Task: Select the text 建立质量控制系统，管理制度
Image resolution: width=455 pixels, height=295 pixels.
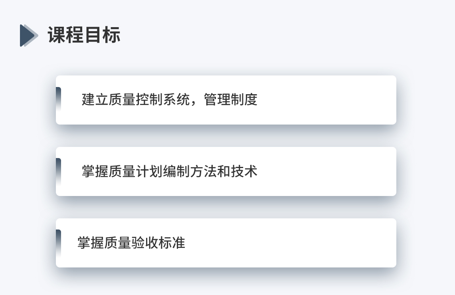Action: pos(170,99)
